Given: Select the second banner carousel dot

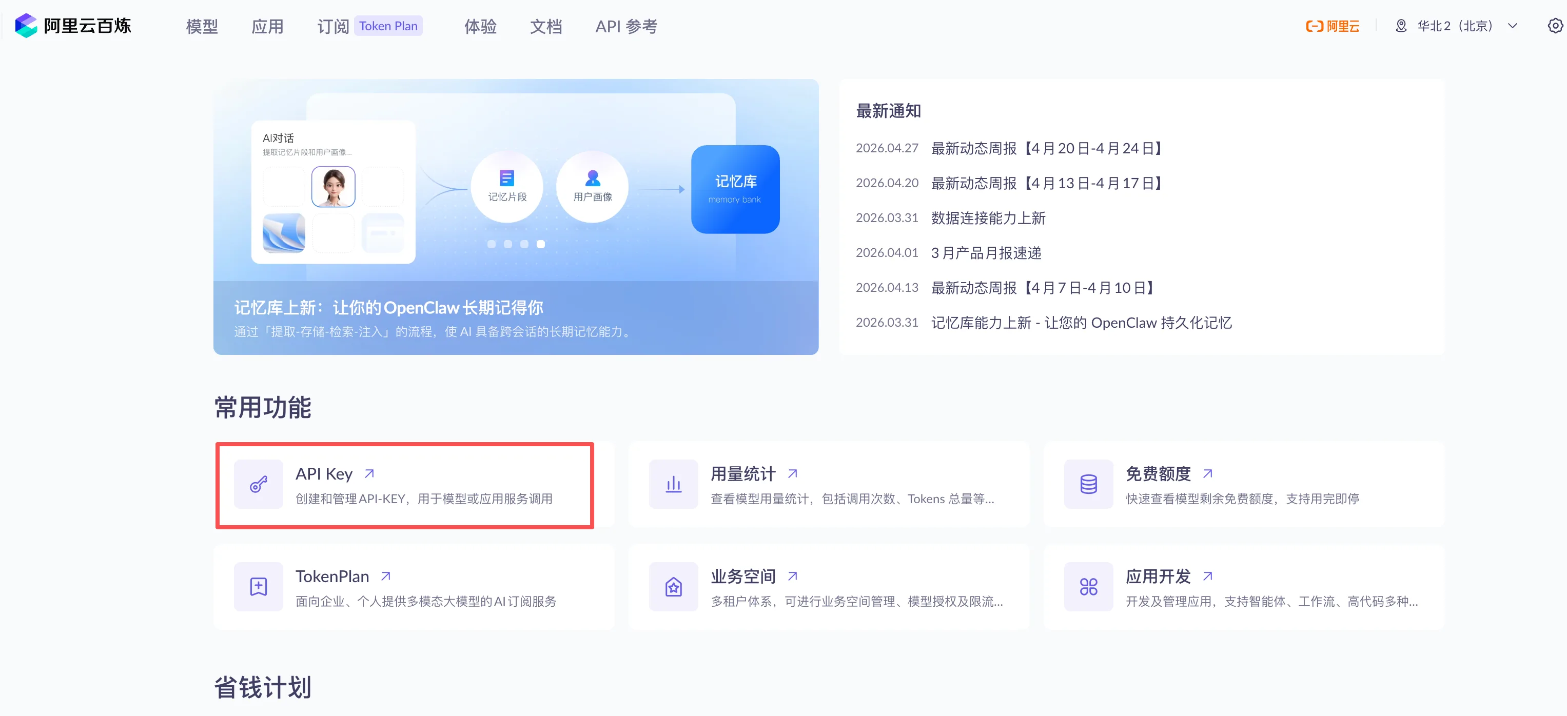Looking at the screenshot, I should pos(508,244).
